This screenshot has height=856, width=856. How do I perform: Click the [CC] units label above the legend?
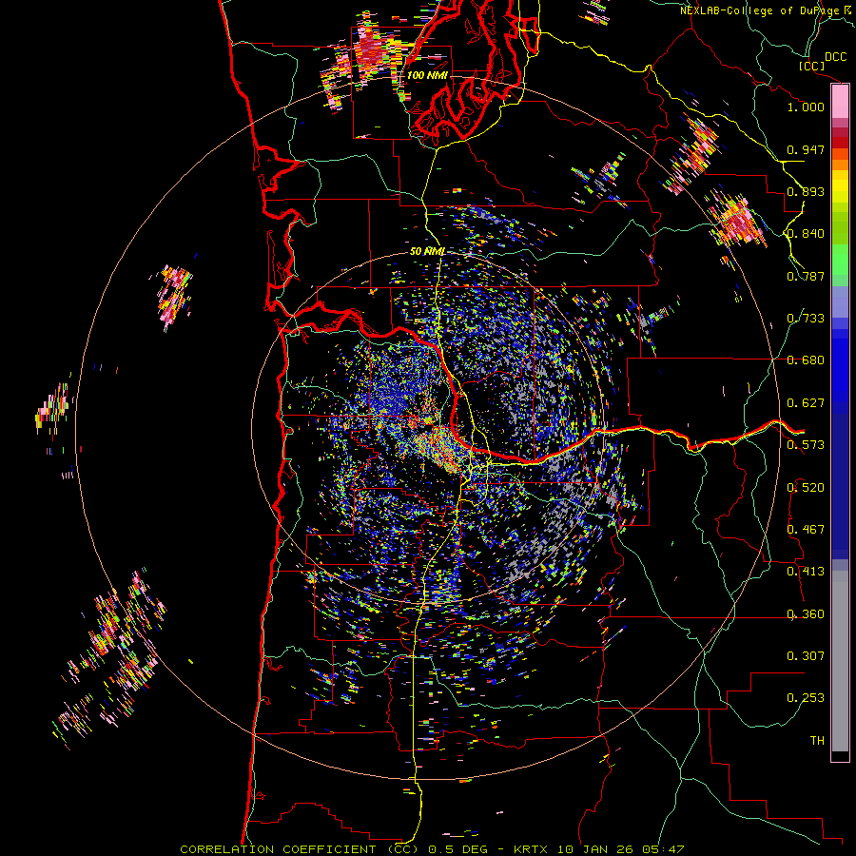tap(810, 66)
